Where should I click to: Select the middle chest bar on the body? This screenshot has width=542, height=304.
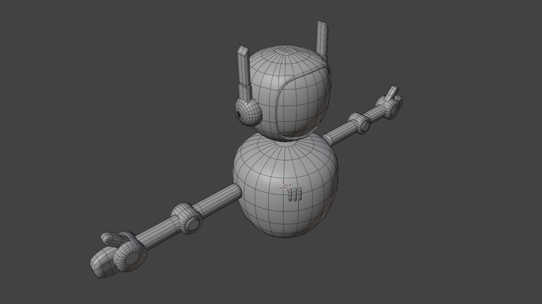(295, 194)
